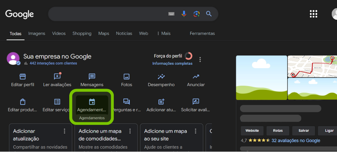Click Anunciar
Image resolution: width=337 pixels, height=152 pixels.
click(196, 80)
